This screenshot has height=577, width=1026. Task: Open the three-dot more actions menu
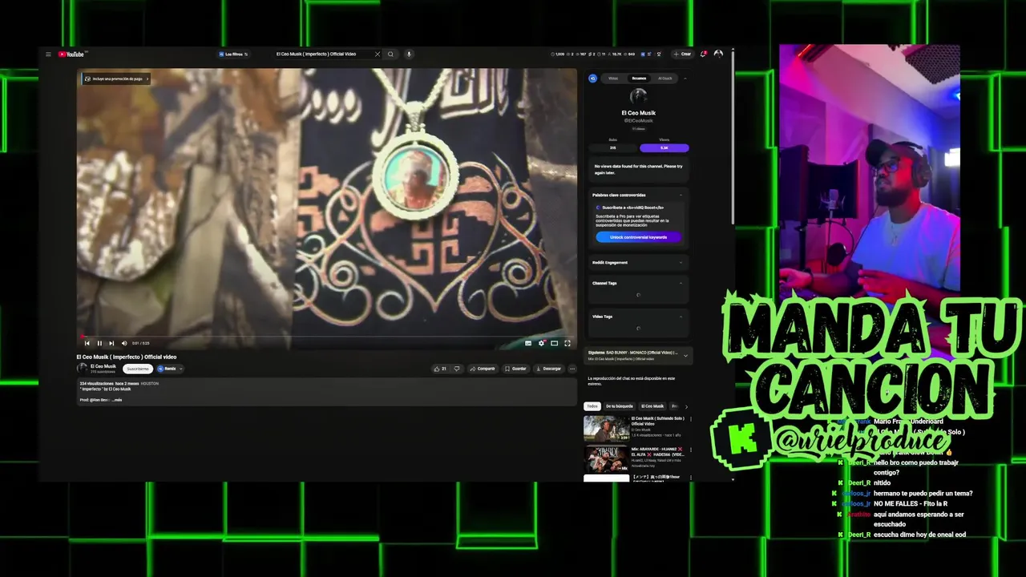click(572, 369)
